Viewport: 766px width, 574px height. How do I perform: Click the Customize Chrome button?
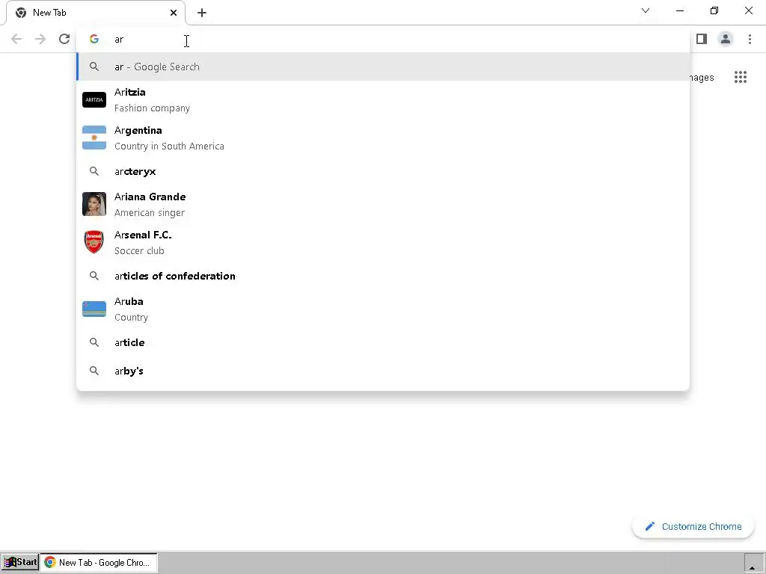pyautogui.click(x=693, y=527)
